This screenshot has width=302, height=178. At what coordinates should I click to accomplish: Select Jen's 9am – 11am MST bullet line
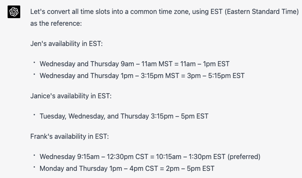135,64
